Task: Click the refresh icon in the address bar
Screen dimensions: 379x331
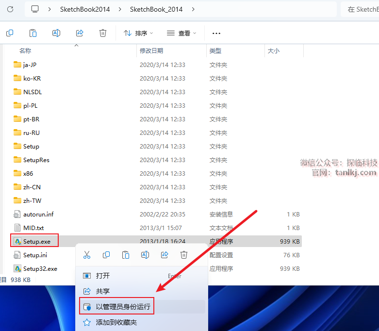Action: pos(10,9)
